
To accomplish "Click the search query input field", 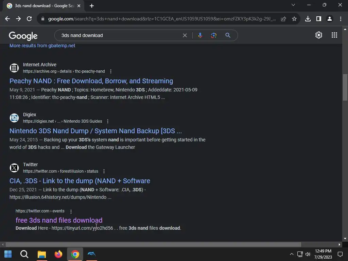I will [x=120, y=35].
